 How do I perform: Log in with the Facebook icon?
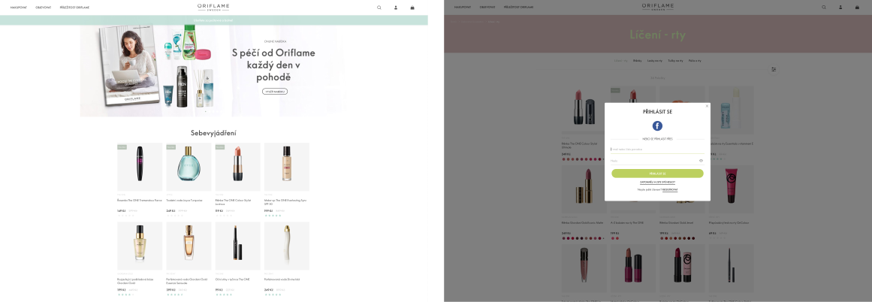pos(657,125)
